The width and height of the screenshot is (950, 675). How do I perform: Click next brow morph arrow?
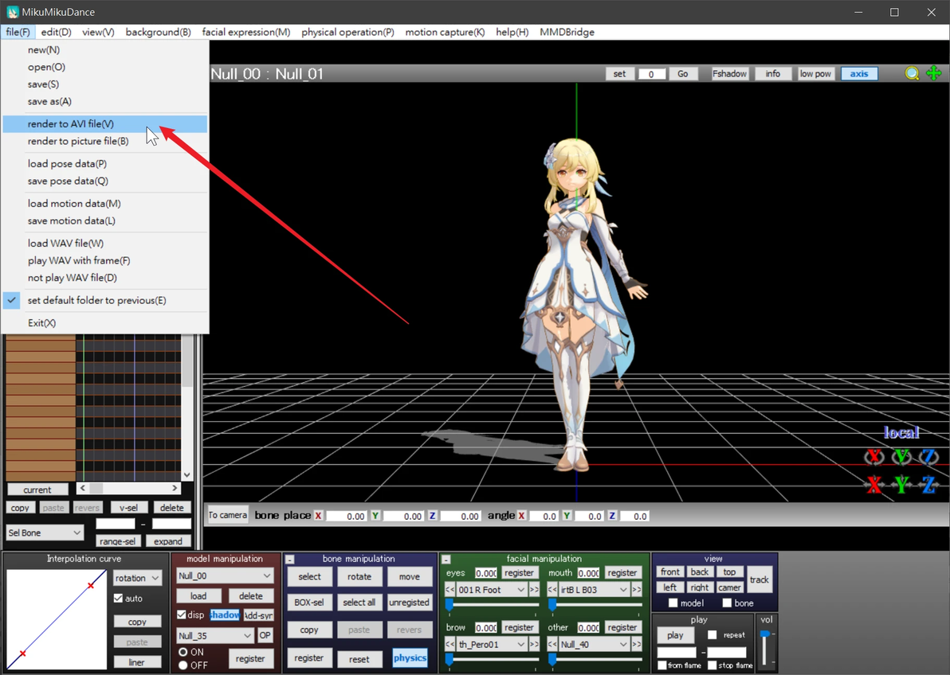pos(534,644)
